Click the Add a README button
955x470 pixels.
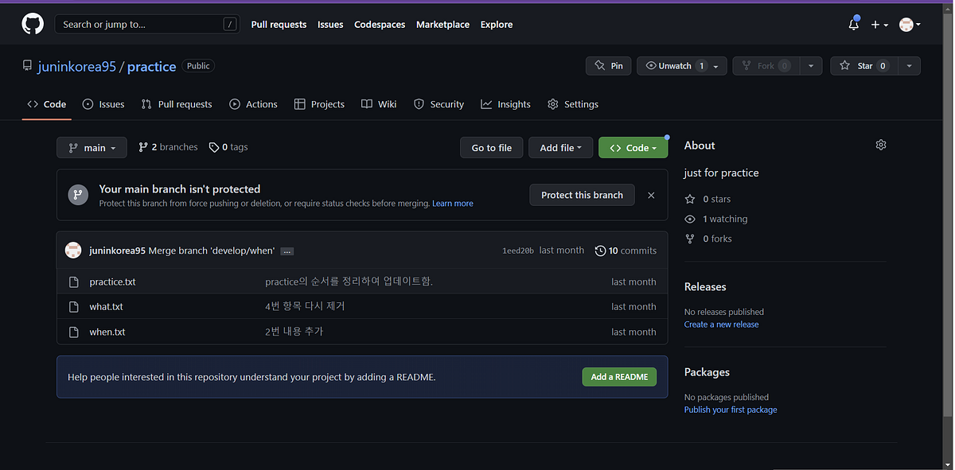[619, 377]
